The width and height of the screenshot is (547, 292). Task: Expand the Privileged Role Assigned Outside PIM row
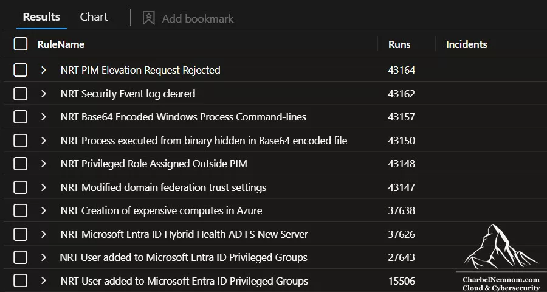pyautogui.click(x=44, y=164)
